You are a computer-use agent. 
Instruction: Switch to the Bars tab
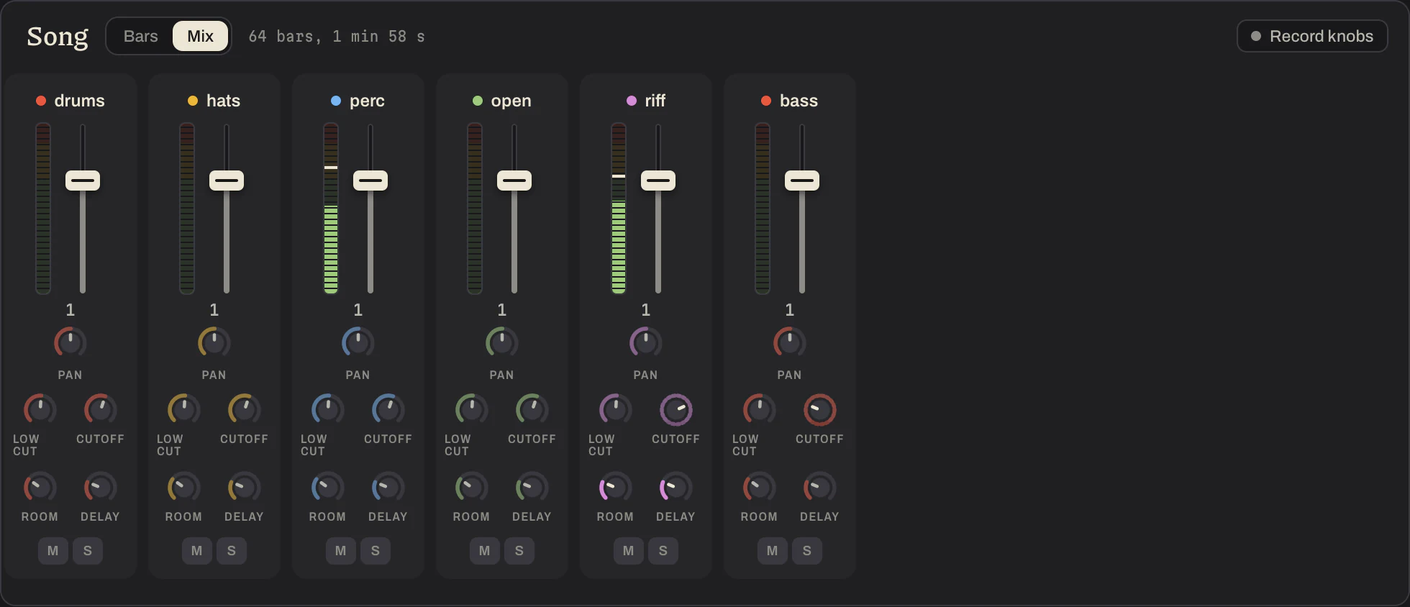coord(140,36)
